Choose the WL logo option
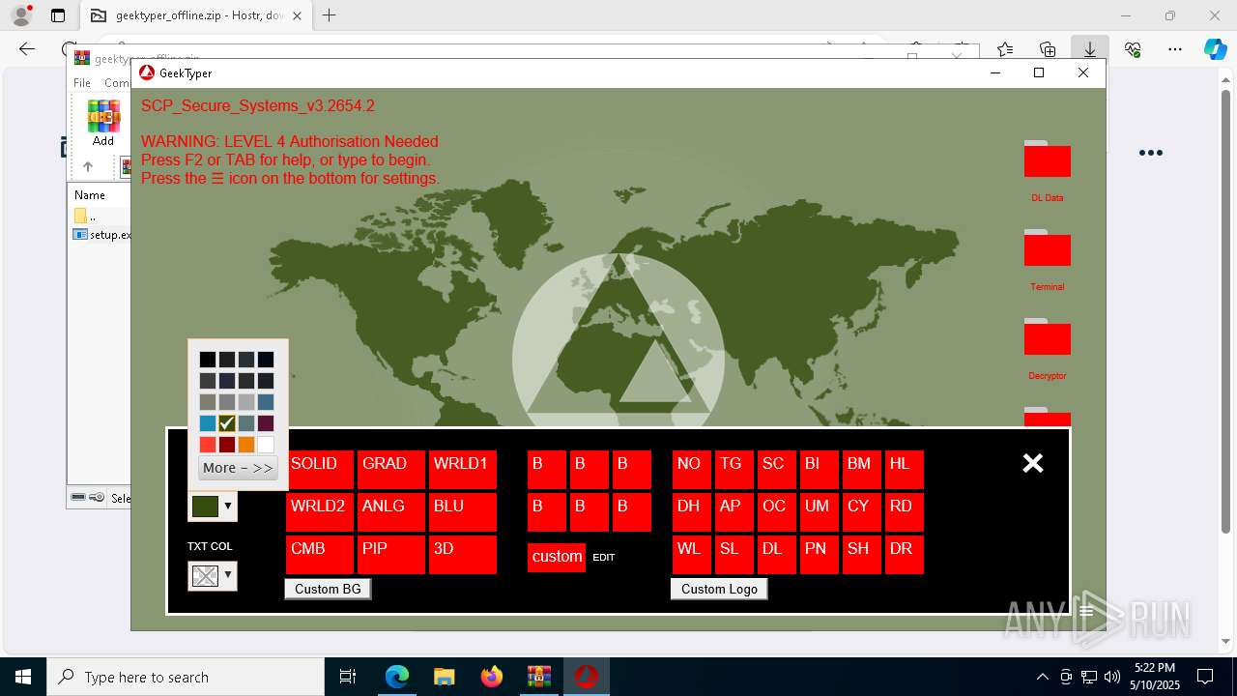1237x696 pixels. point(692,554)
